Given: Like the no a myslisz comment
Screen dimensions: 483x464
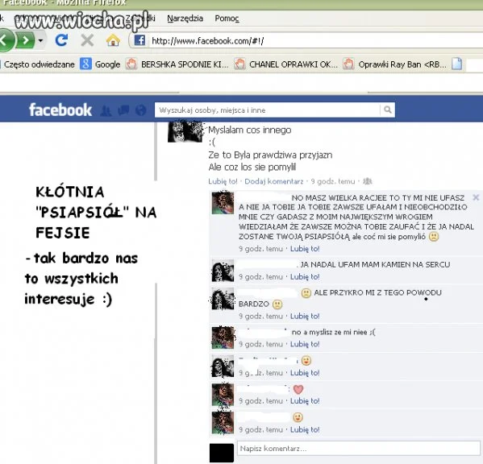Looking at the screenshot, I should tap(305, 344).
